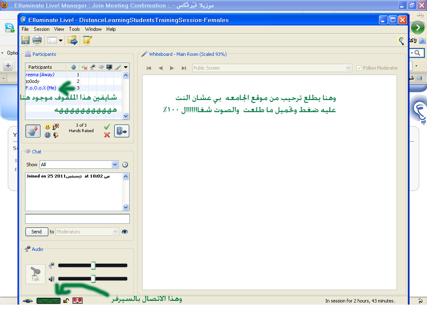Screen dimensions: 427x320
Task: Open the Window menu
Action: [x=93, y=29]
